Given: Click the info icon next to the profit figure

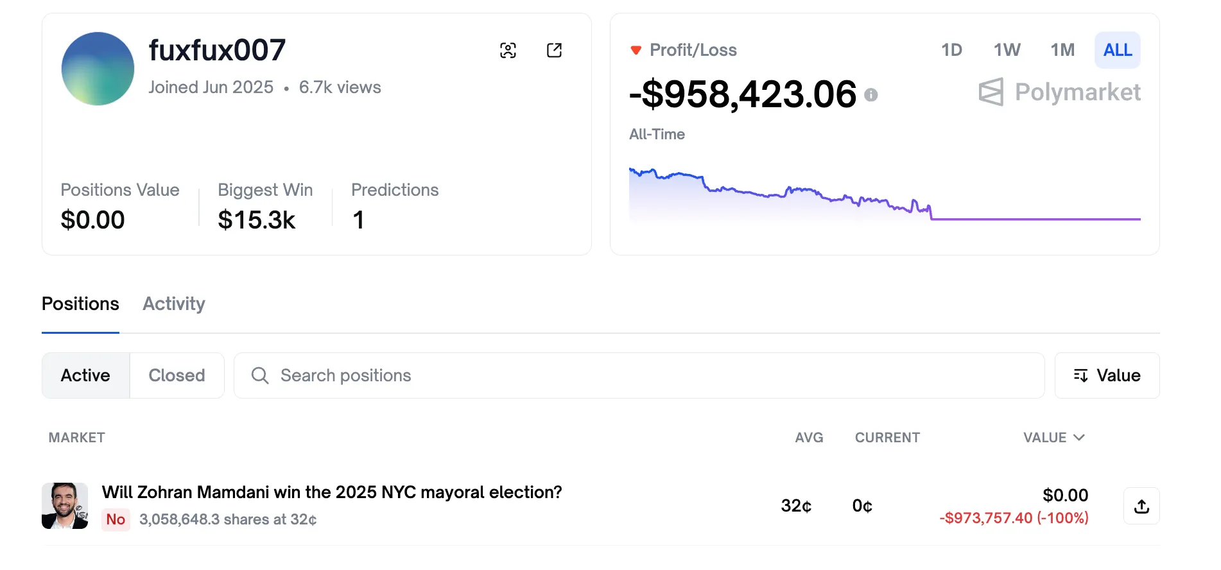Looking at the screenshot, I should click(x=871, y=96).
